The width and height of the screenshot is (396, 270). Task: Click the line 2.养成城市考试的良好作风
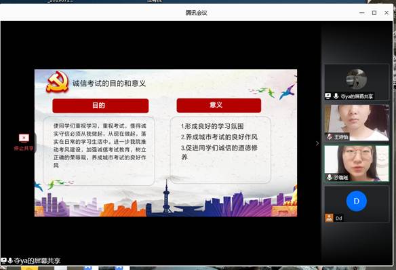point(219,137)
